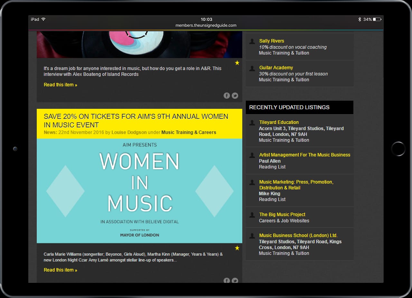Click the person icon beside Music Marketing listing
The width and height of the screenshot is (412, 298).
click(x=252, y=182)
